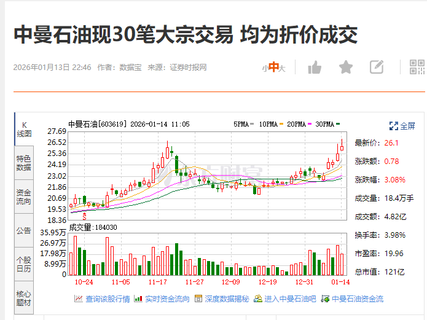The height and width of the screenshot is (320, 427).
Task: Open the QR code share icon
Action: pos(417,67)
